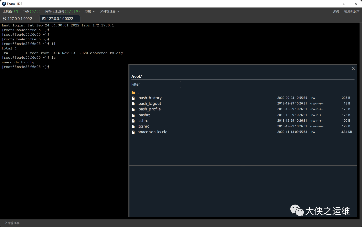
Task: Select the .cshrc file name
Action: point(143,121)
